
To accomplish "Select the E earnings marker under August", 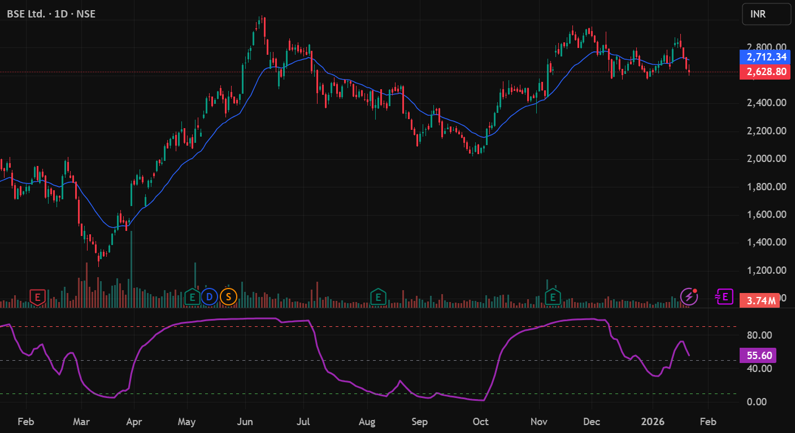I will pos(378,296).
